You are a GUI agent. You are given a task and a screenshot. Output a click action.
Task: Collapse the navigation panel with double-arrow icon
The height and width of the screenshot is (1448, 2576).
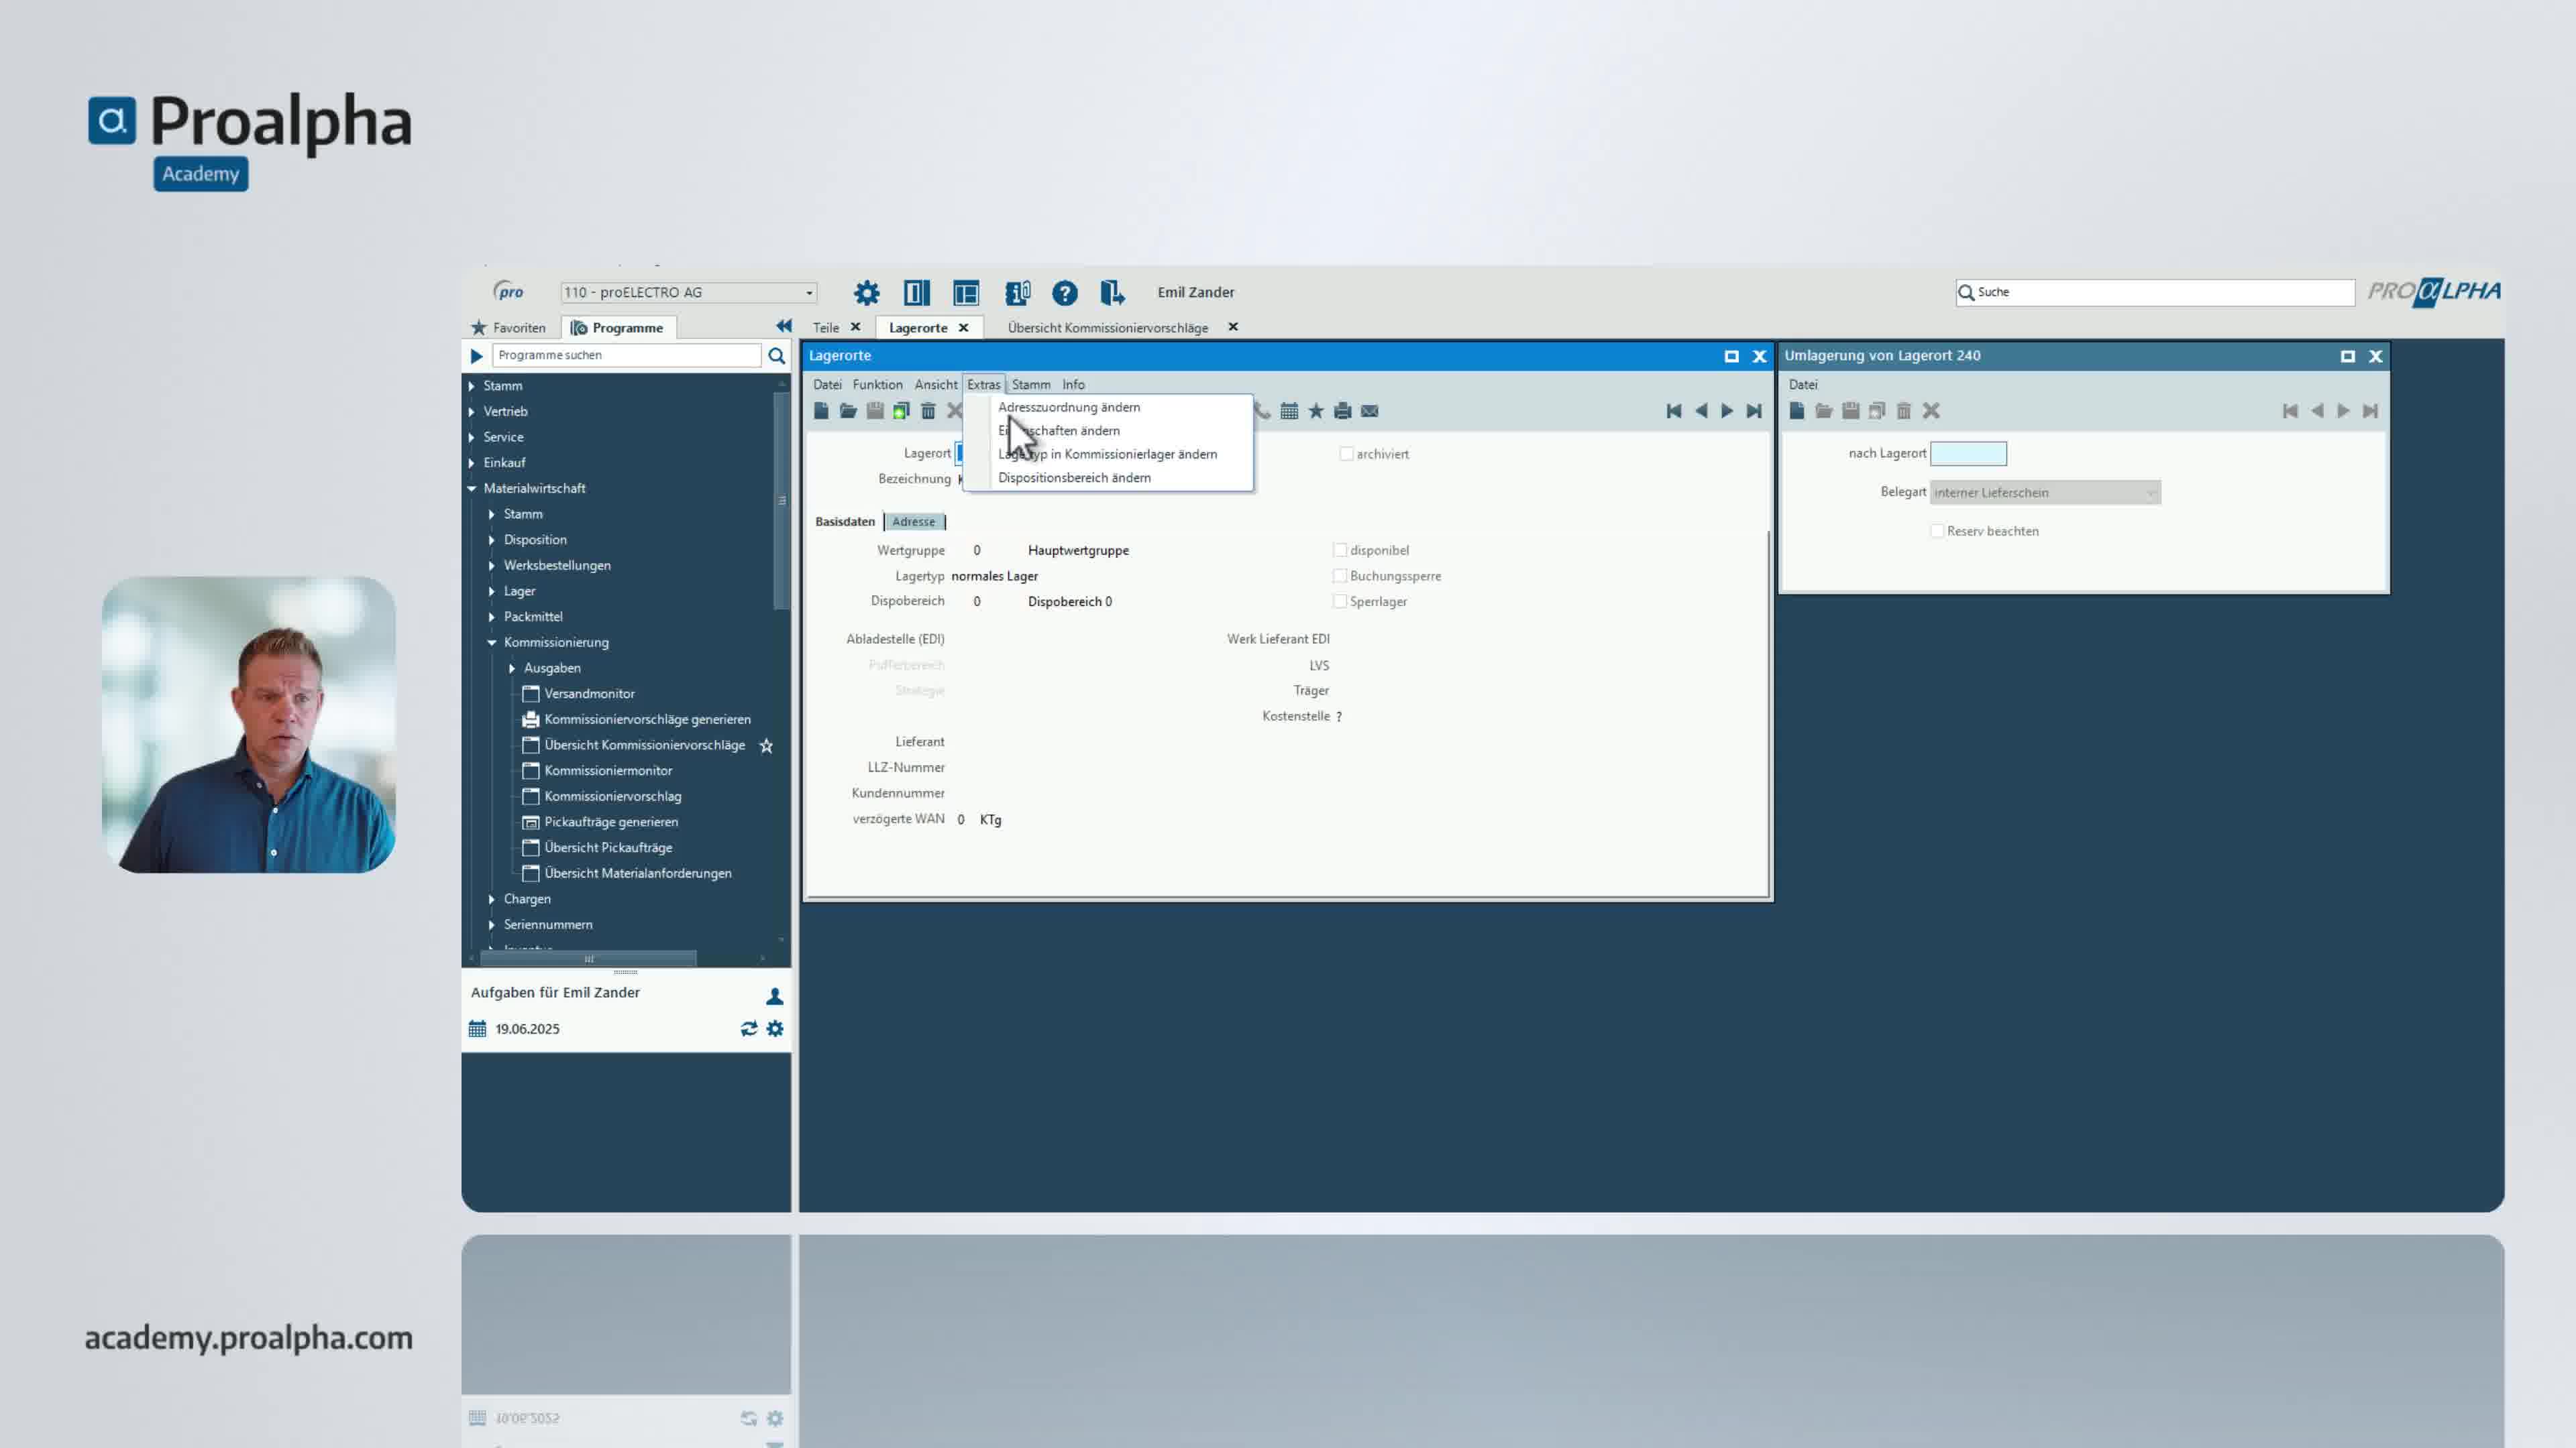coord(784,326)
